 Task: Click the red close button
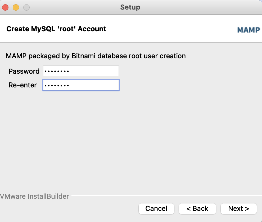point(5,7)
